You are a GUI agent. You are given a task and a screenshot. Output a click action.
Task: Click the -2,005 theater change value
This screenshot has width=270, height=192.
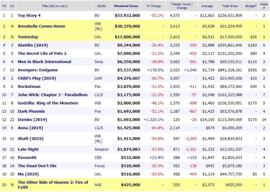(191, 139)
